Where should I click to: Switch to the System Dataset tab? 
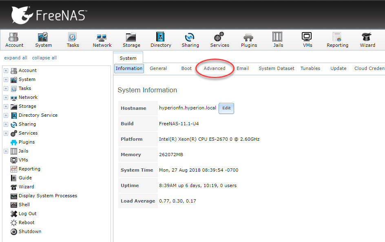point(276,68)
